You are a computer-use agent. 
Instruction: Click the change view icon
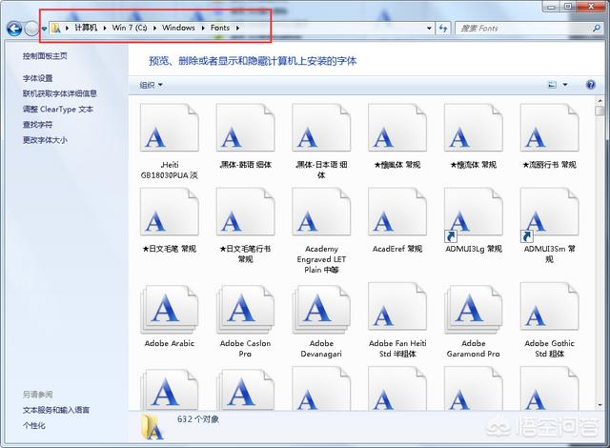pos(553,85)
